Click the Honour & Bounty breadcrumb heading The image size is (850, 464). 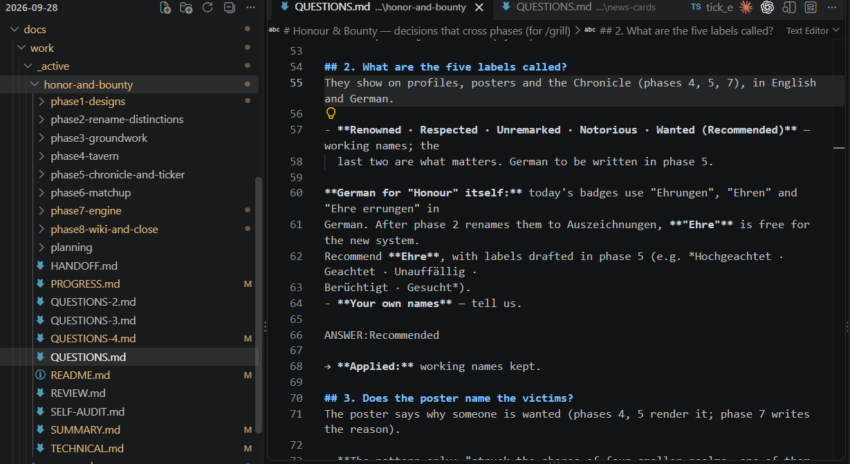pyautogui.click(x=420, y=30)
